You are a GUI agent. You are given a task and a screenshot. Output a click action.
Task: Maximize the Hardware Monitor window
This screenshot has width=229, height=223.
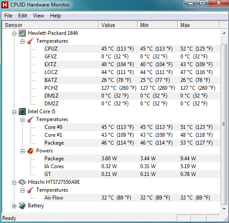202,3
